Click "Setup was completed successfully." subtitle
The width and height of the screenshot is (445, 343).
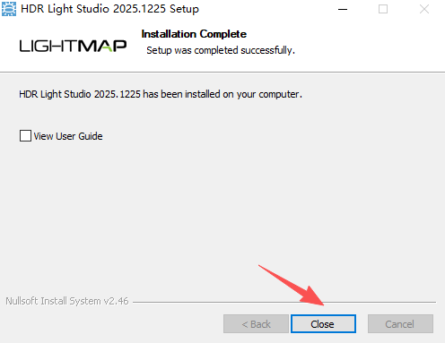click(x=221, y=50)
